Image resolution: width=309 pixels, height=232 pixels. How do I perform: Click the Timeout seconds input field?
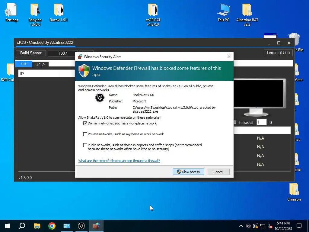pos(262,122)
